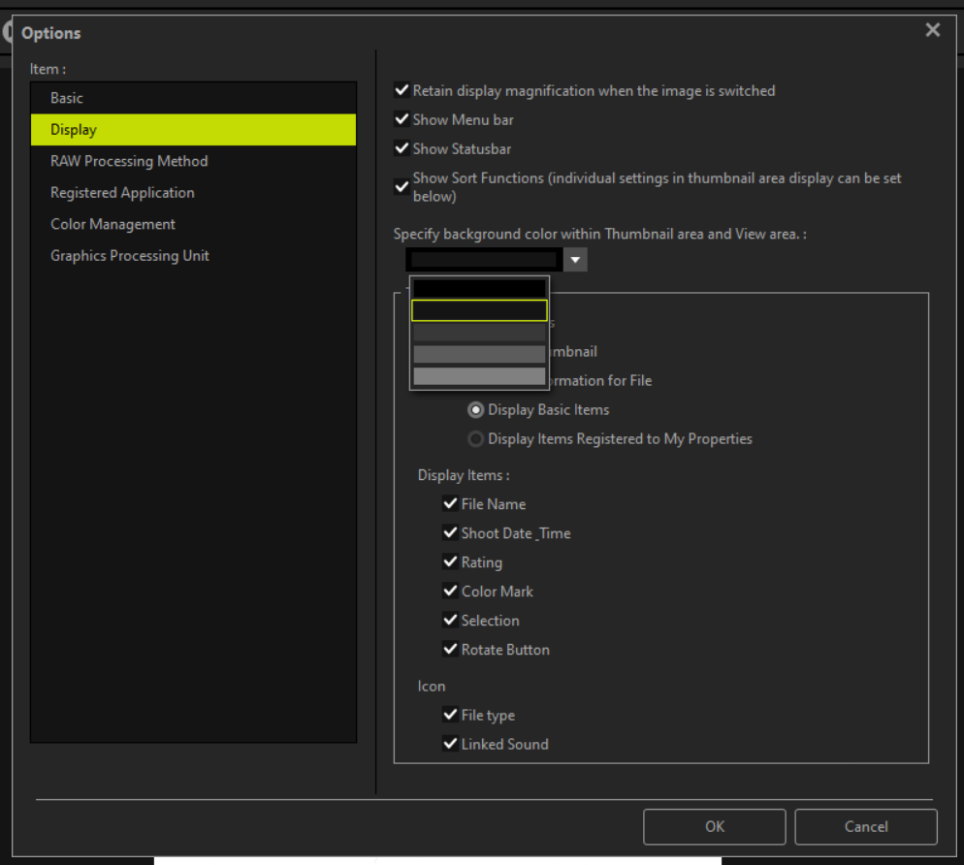This screenshot has height=865, width=964.
Task: Disable the Linked Sound icon checkbox
Action: click(x=450, y=745)
